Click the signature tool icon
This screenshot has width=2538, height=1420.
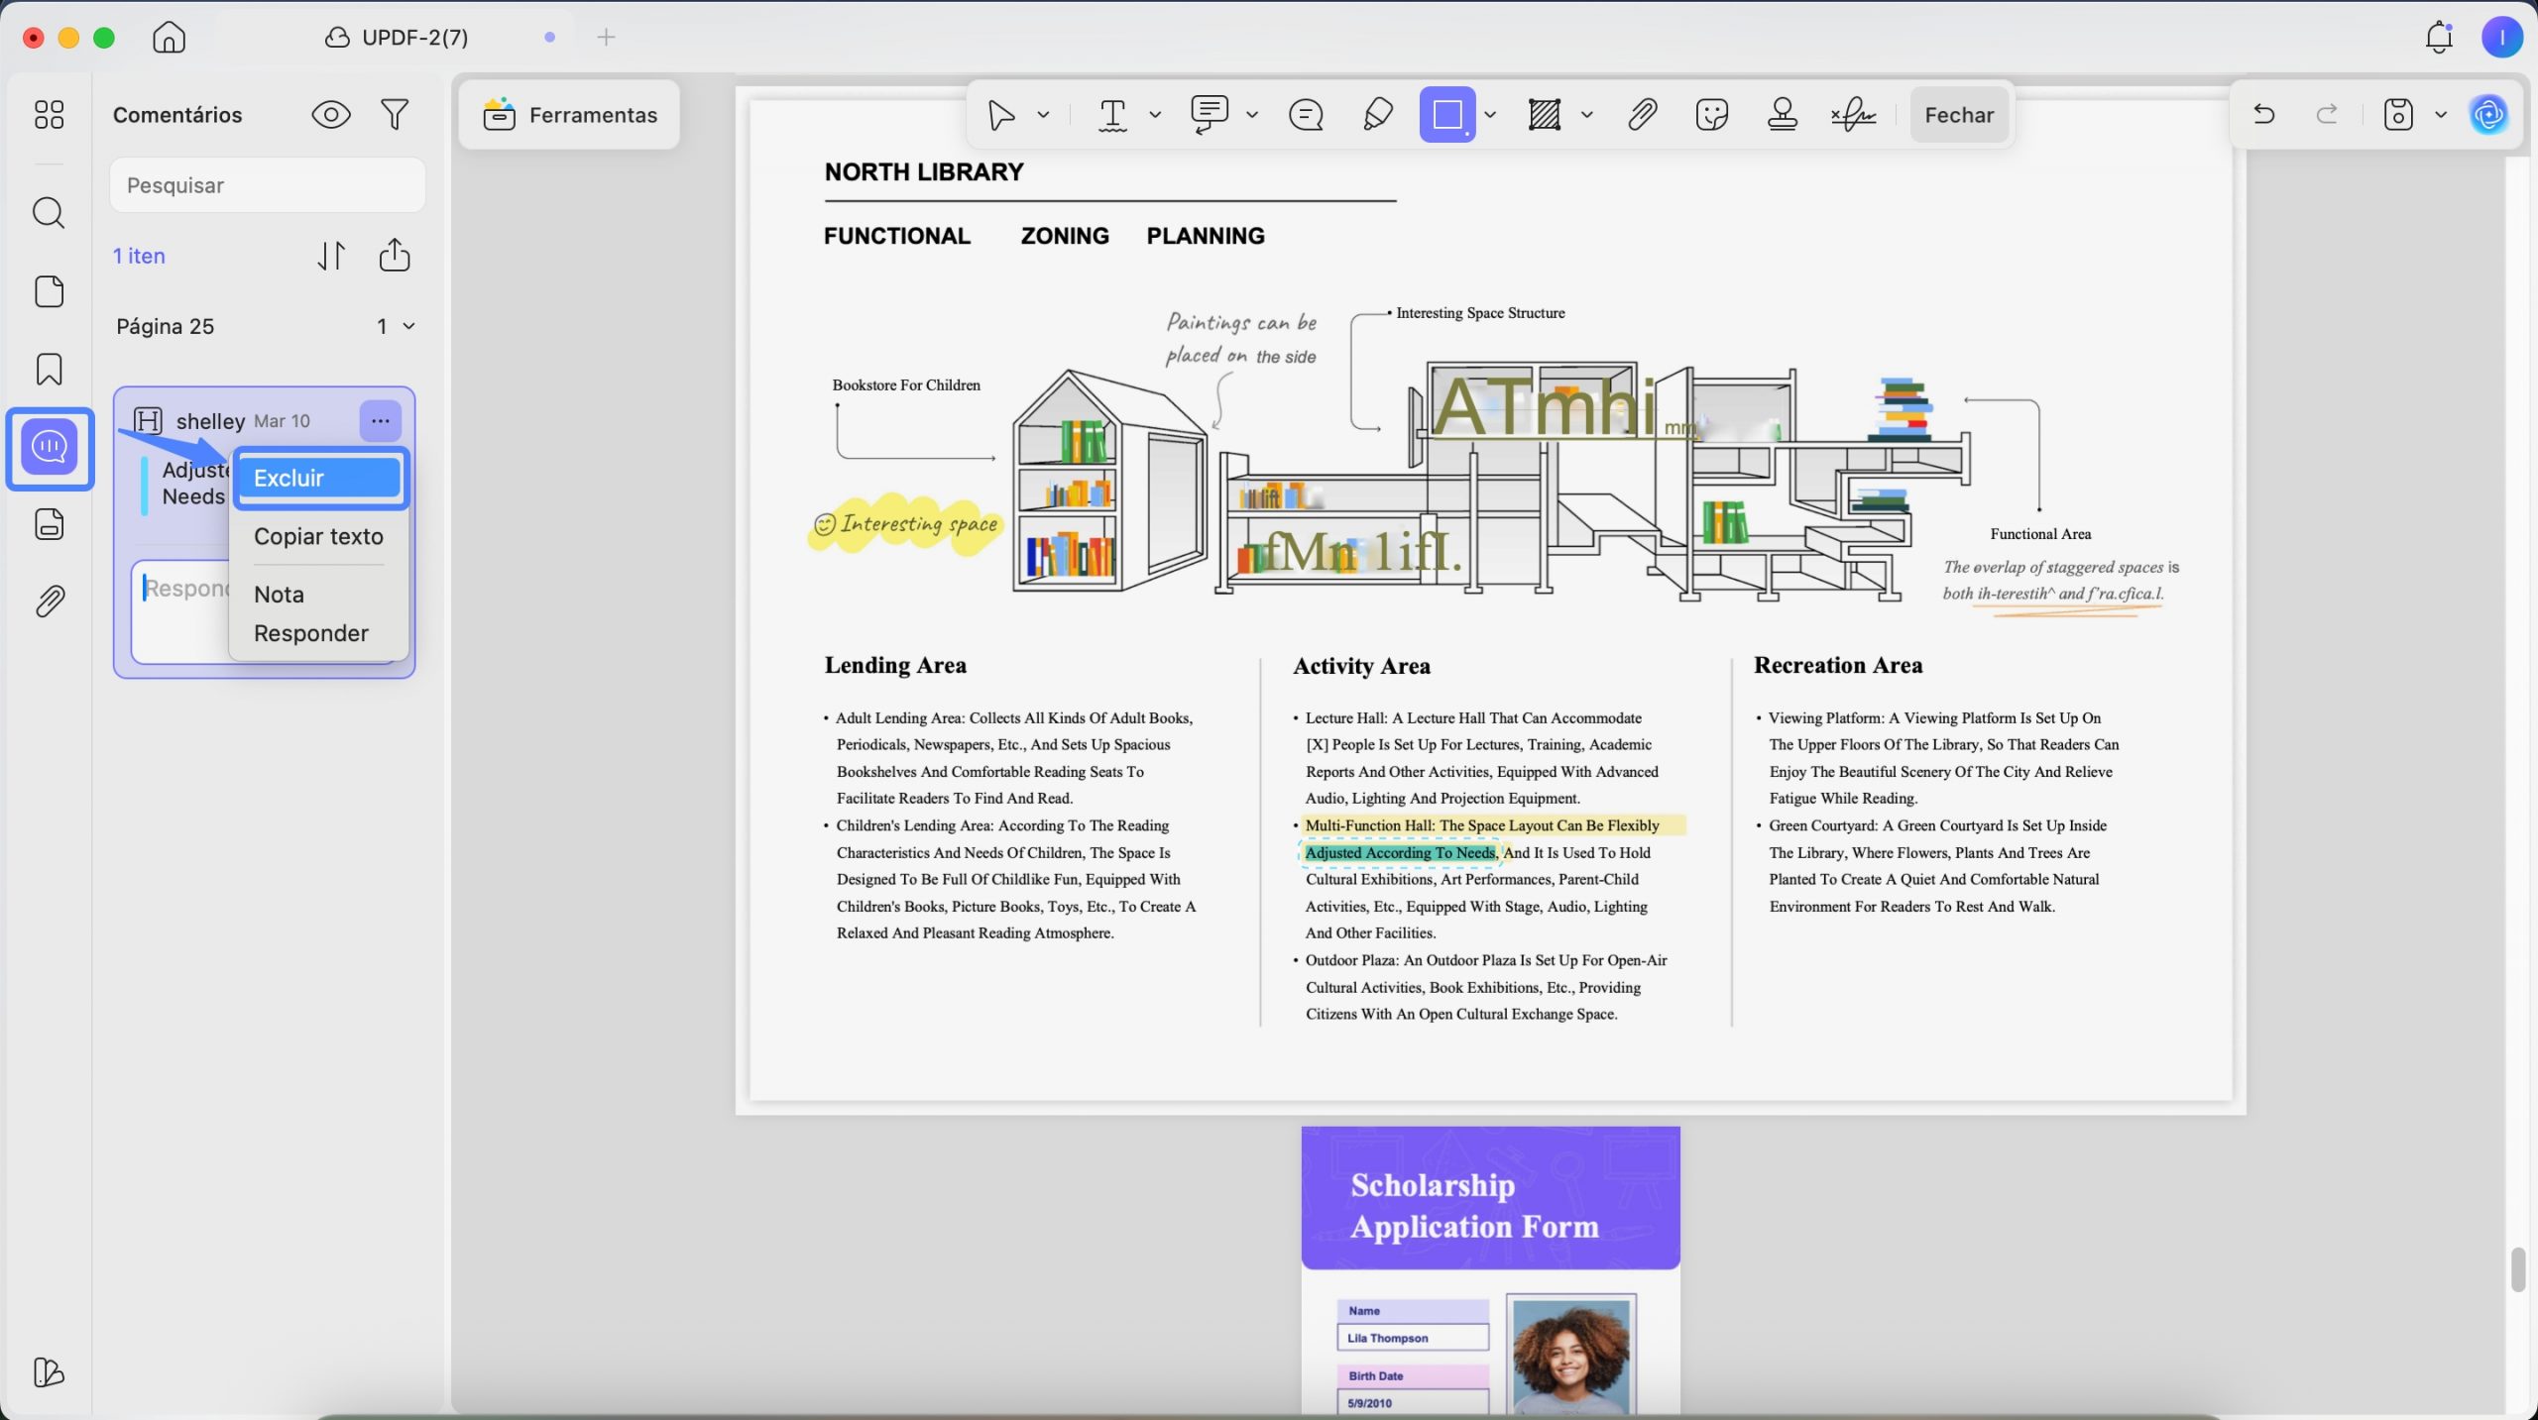(x=1853, y=115)
